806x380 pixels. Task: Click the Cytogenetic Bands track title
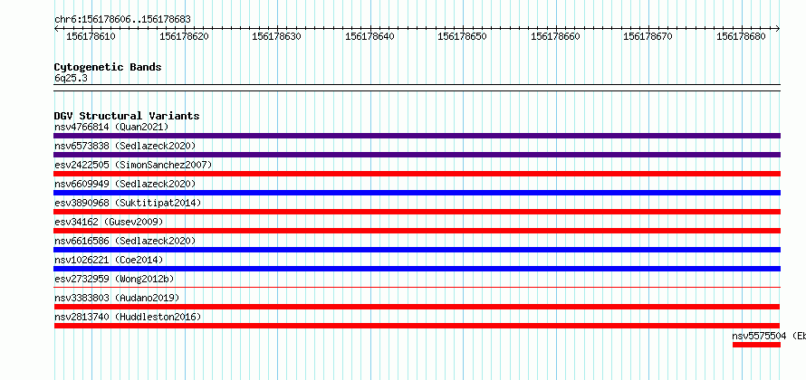pyautogui.click(x=108, y=67)
